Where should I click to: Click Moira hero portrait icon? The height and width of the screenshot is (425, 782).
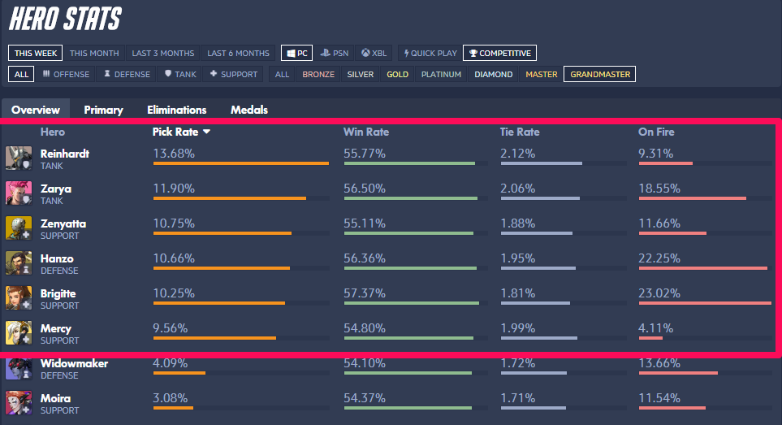[19, 402]
